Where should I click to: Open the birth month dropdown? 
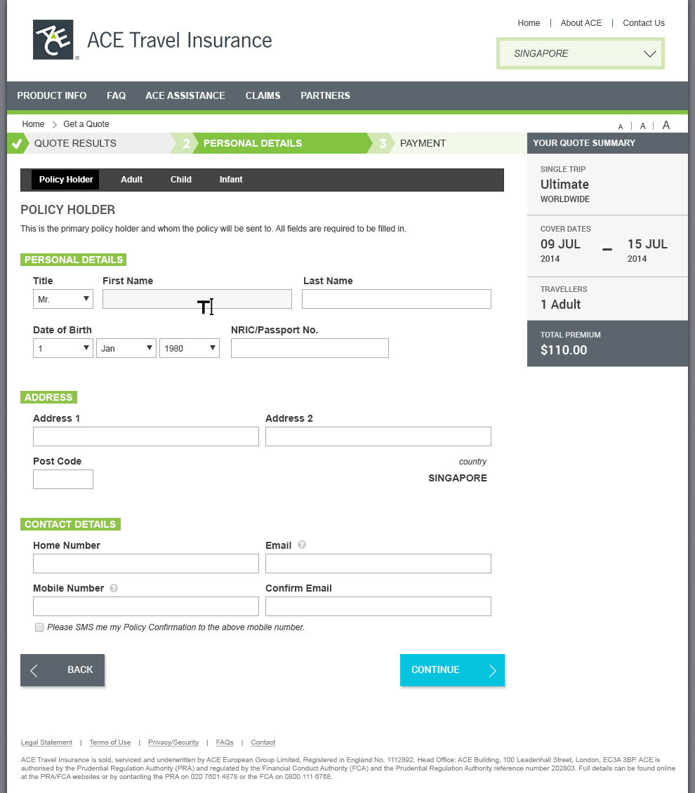(126, 348)
